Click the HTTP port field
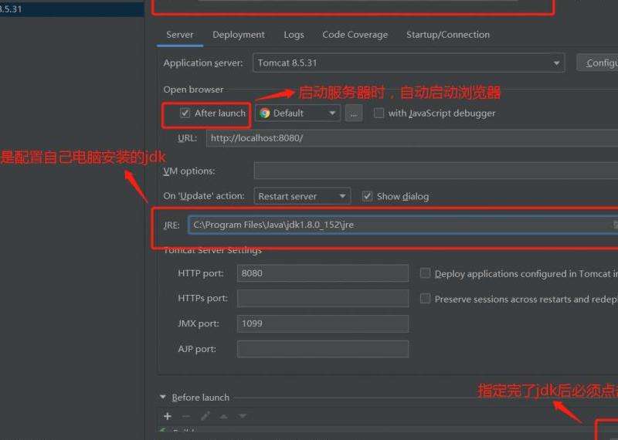 322,273
